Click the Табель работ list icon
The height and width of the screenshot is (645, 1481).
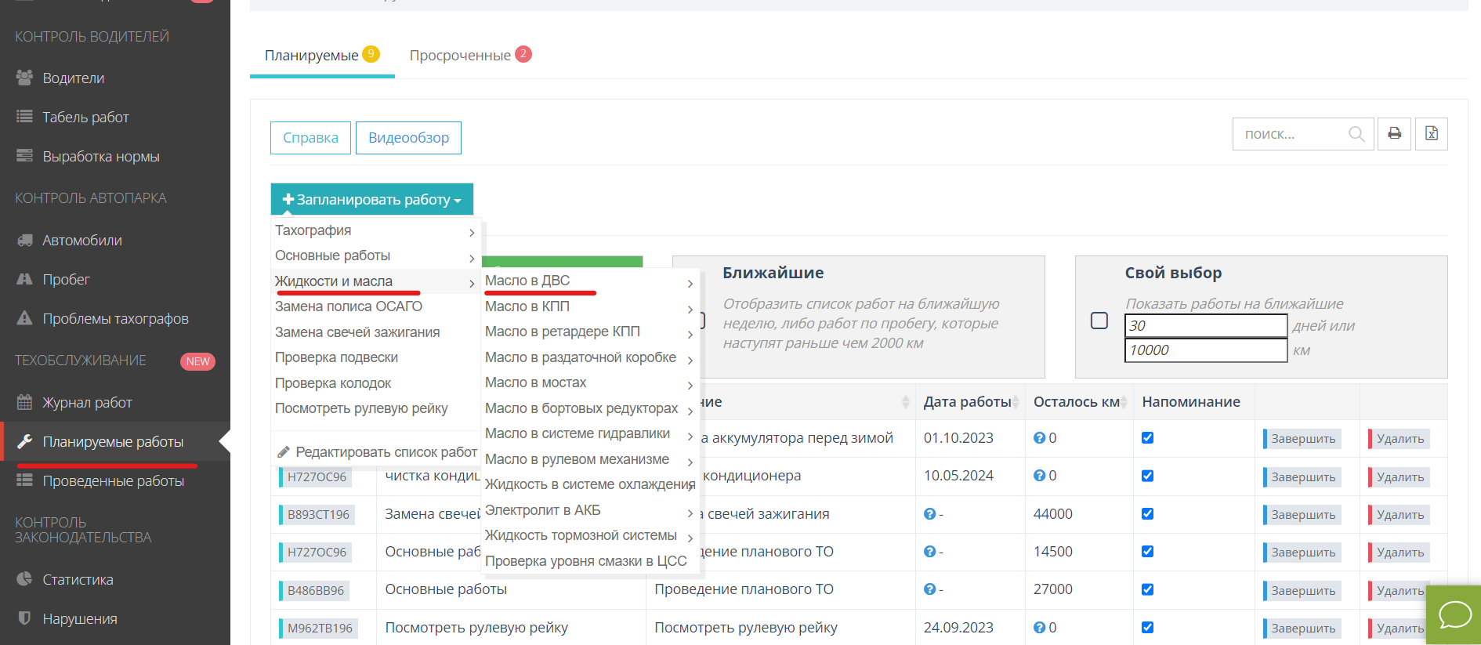pos(25,117)
